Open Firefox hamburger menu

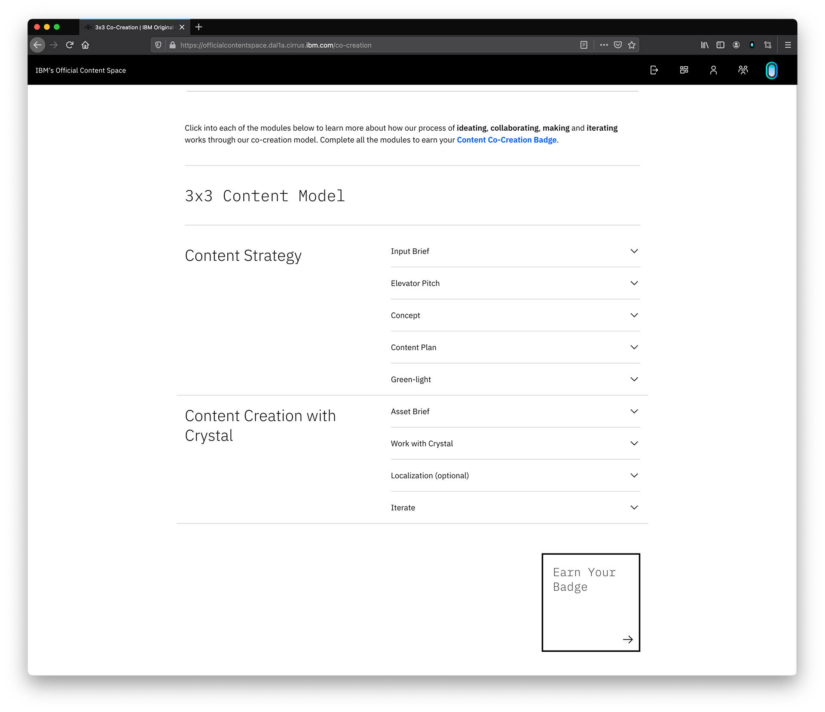(x=788, y=45)
